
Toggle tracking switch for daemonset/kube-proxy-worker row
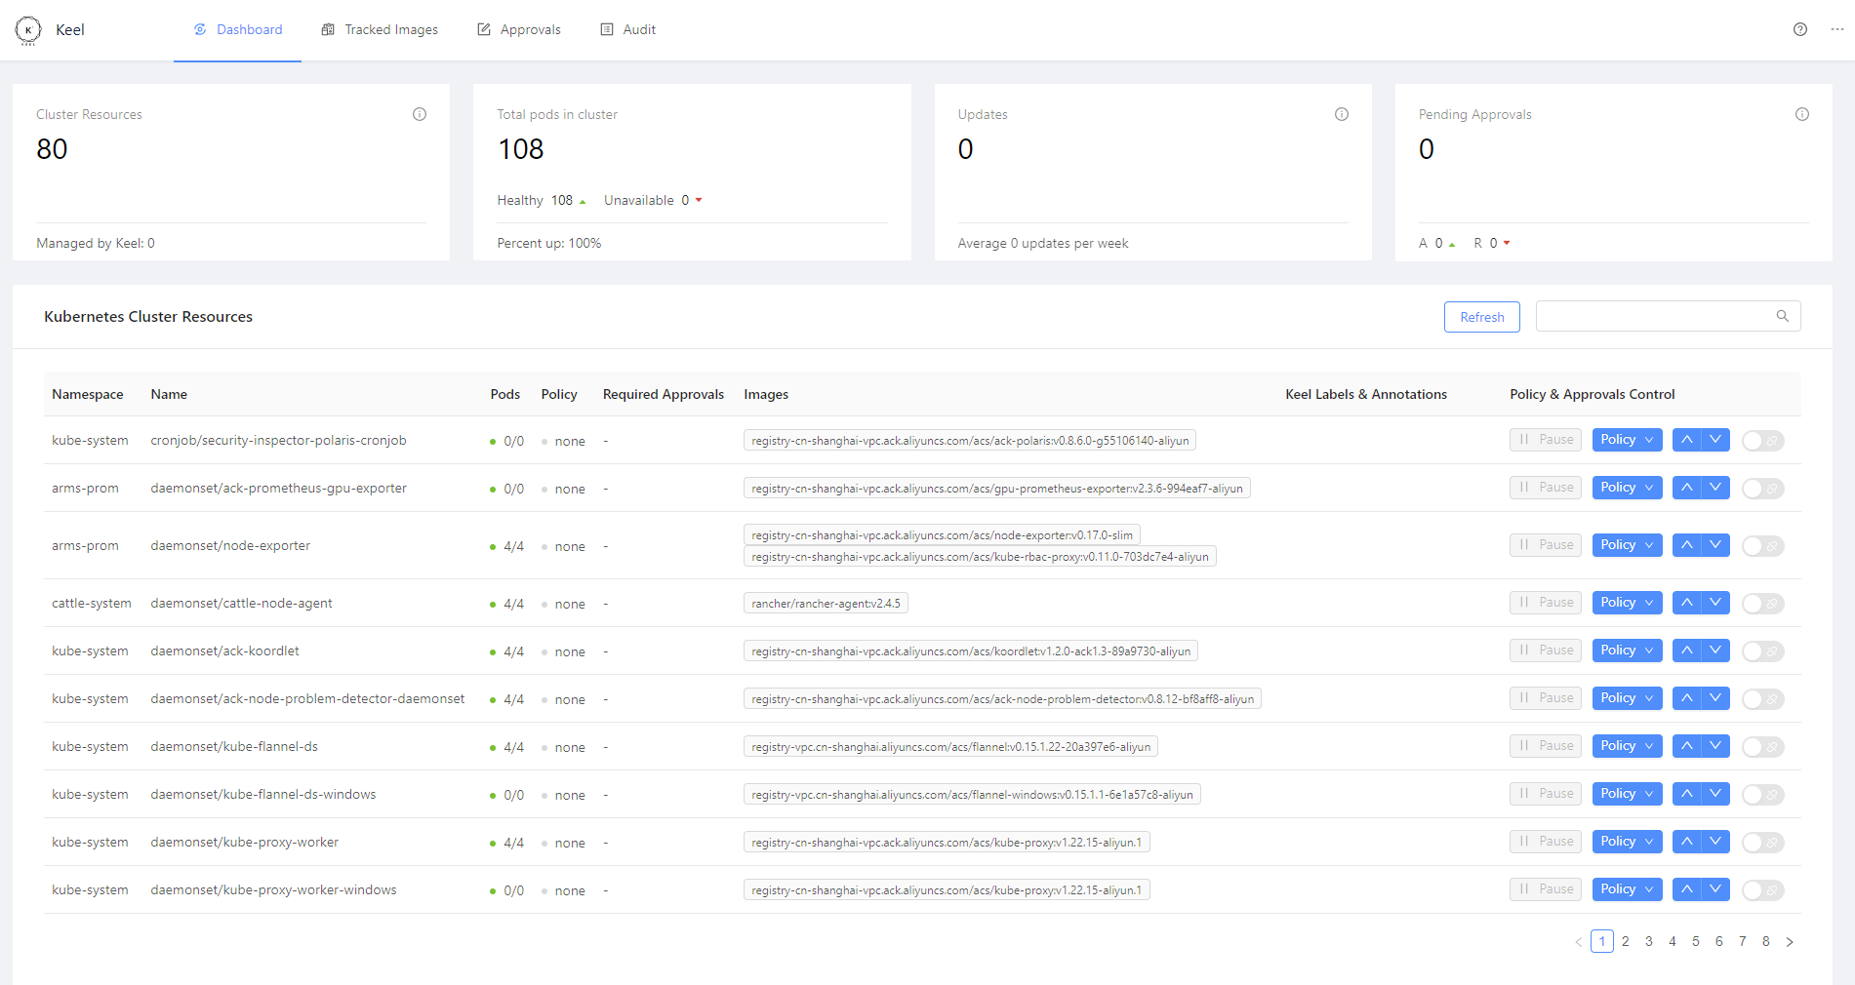[1762, 843]
